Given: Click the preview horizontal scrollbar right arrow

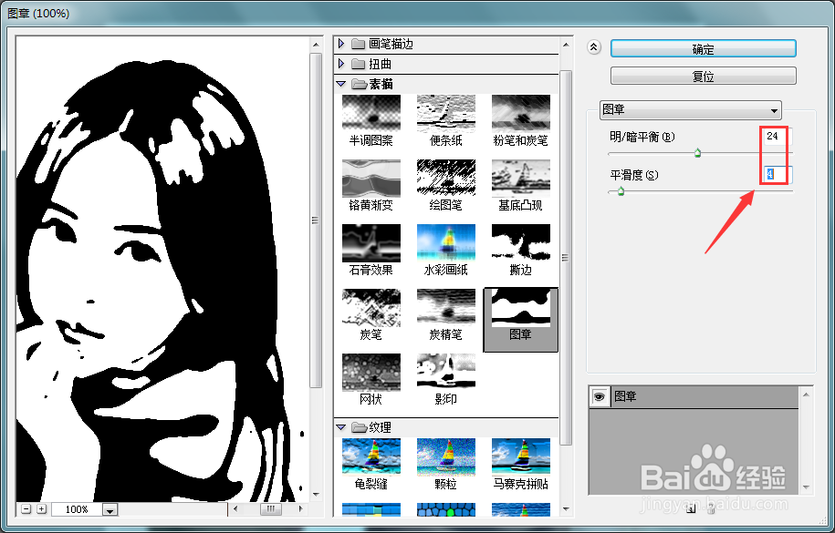Looking at the screenshot, I should [x=301, y=509].
